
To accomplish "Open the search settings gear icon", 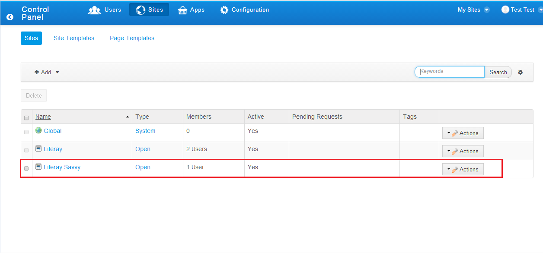I will [x=520, y=72].
